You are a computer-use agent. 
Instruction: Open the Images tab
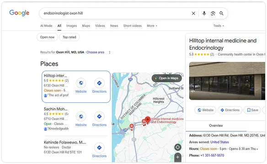tap(71, 26)
